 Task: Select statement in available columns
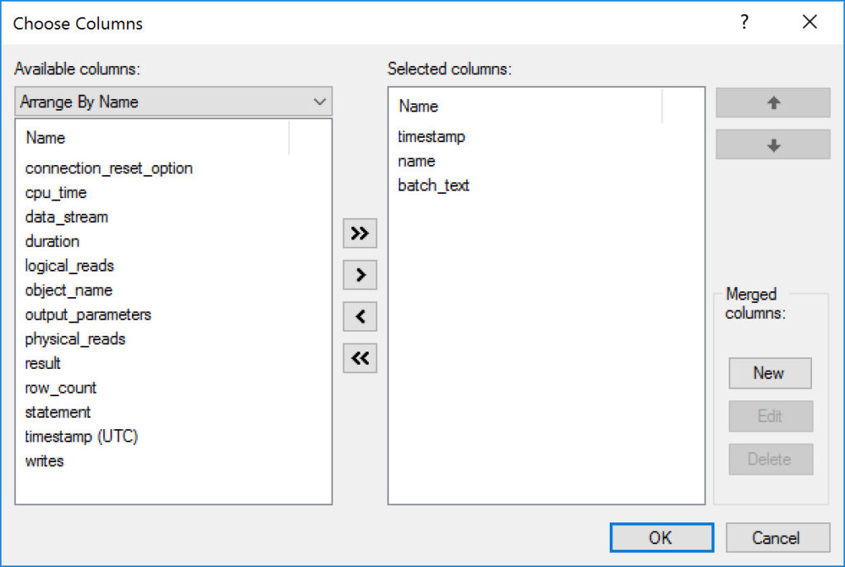click(x=59, y=413)
